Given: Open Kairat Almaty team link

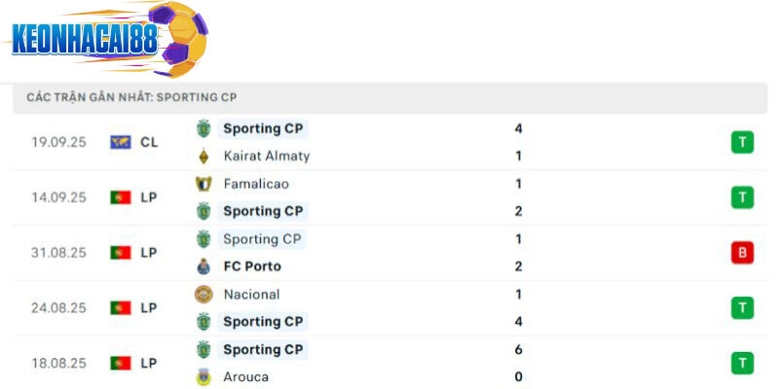Looking at the screenshot, I should pyautogui.click(x=266, y=156).
